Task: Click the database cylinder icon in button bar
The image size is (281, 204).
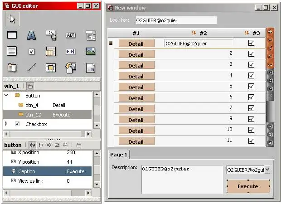Action: click(41, 145)
